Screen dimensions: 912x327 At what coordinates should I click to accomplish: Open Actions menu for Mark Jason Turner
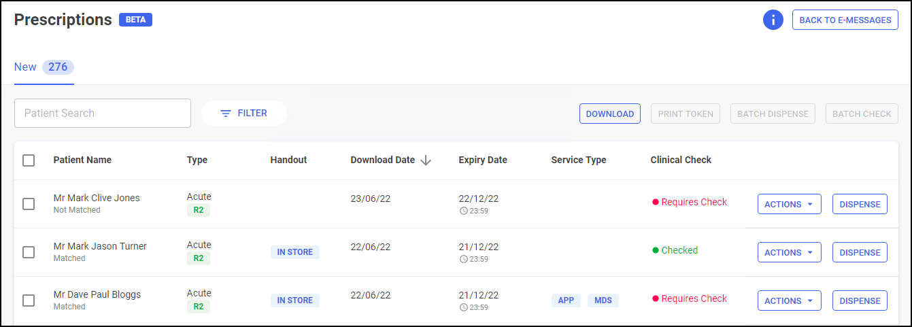click(x=789, y=252)
